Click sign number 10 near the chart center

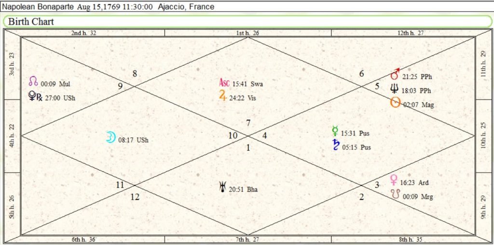pos(233,136)
